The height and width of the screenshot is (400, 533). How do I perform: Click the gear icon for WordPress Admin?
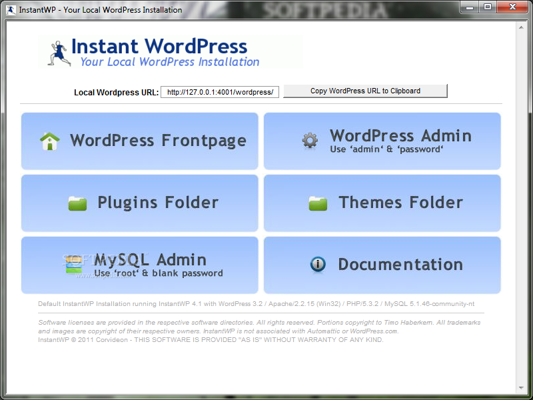310,141
